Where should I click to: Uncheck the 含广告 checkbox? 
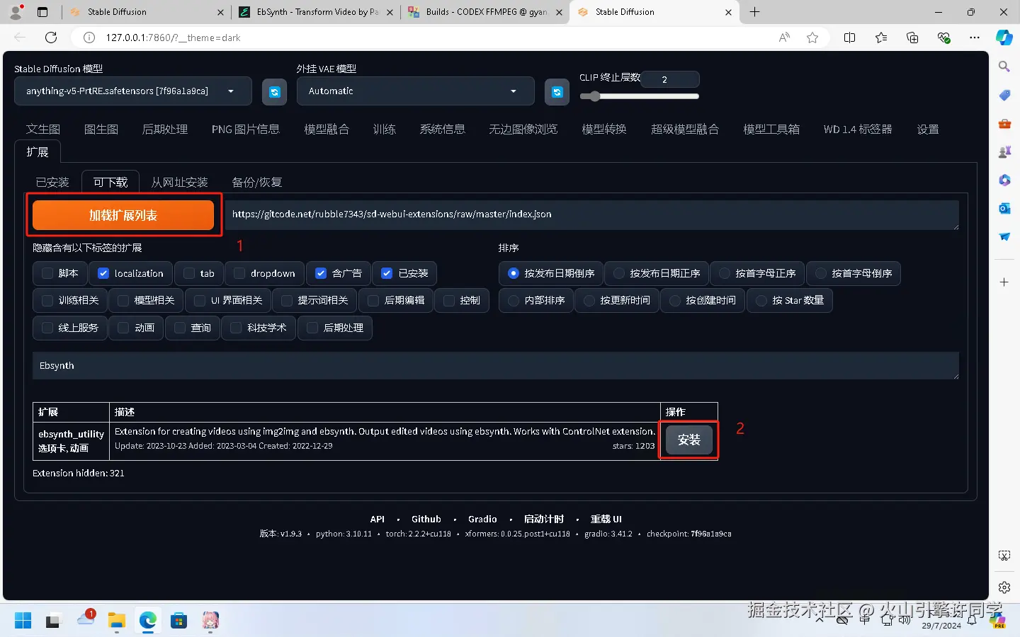point(321,273)
